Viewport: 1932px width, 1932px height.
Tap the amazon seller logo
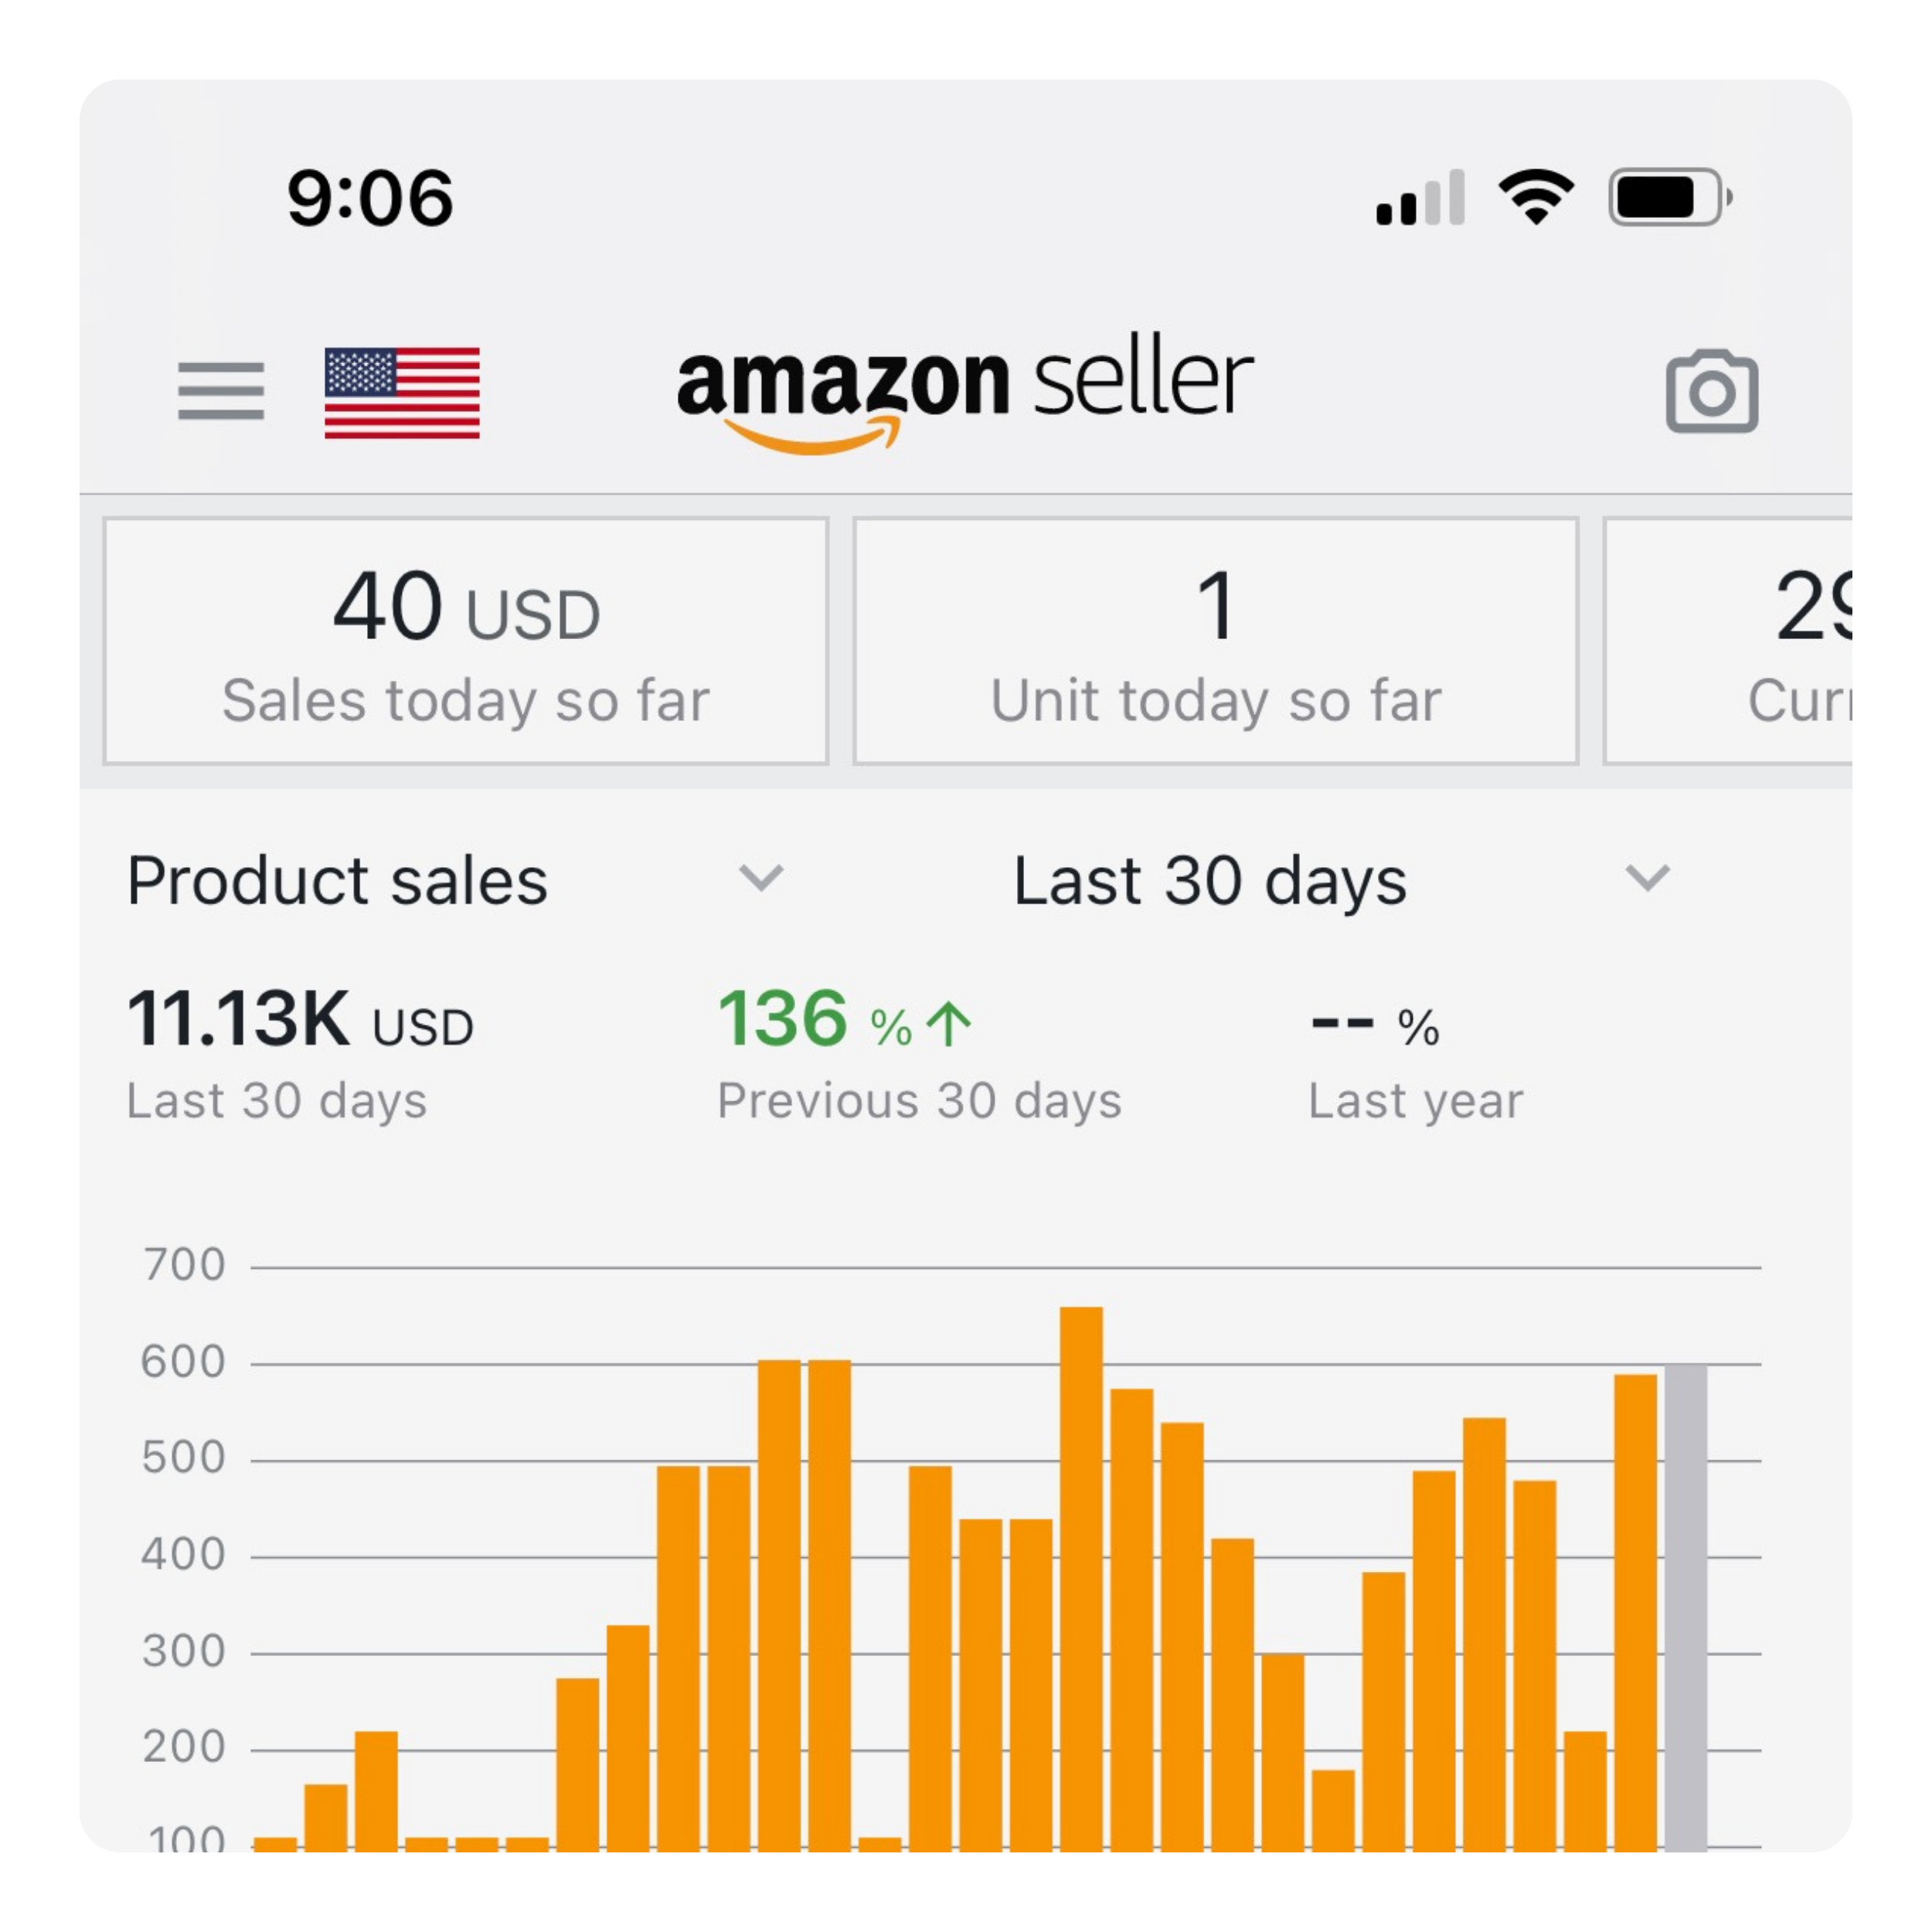point(964,390)
